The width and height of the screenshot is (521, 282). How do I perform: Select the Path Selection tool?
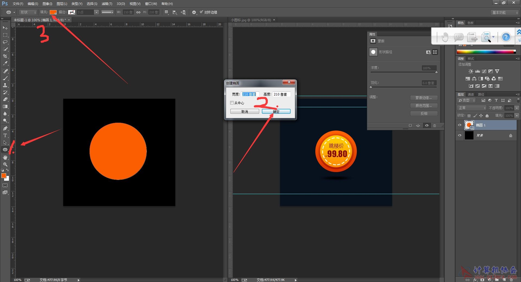click(x=5, y=142)
